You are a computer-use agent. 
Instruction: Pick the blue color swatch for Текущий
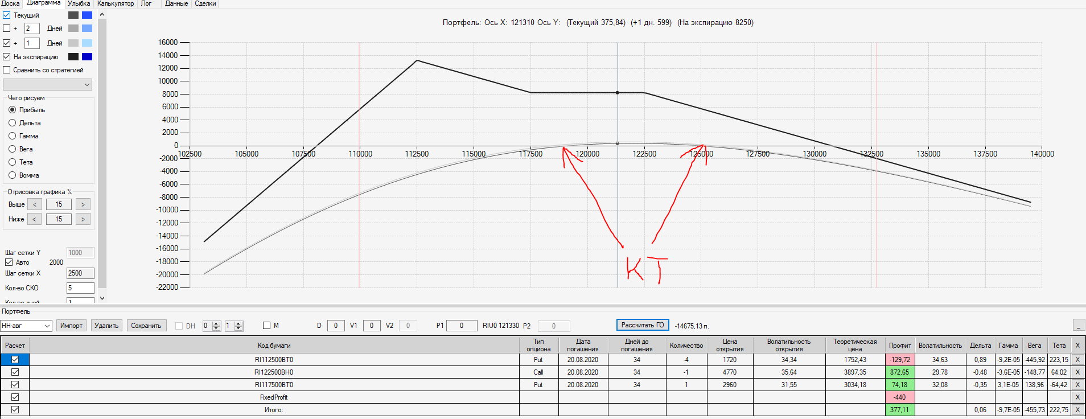[87, 15]
